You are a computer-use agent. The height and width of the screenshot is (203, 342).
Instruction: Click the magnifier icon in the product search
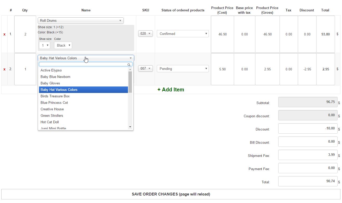click(x=129, y=64)
